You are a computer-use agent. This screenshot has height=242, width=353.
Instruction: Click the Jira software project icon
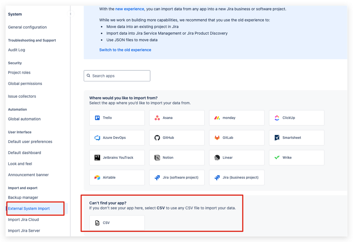click(157, 178)
